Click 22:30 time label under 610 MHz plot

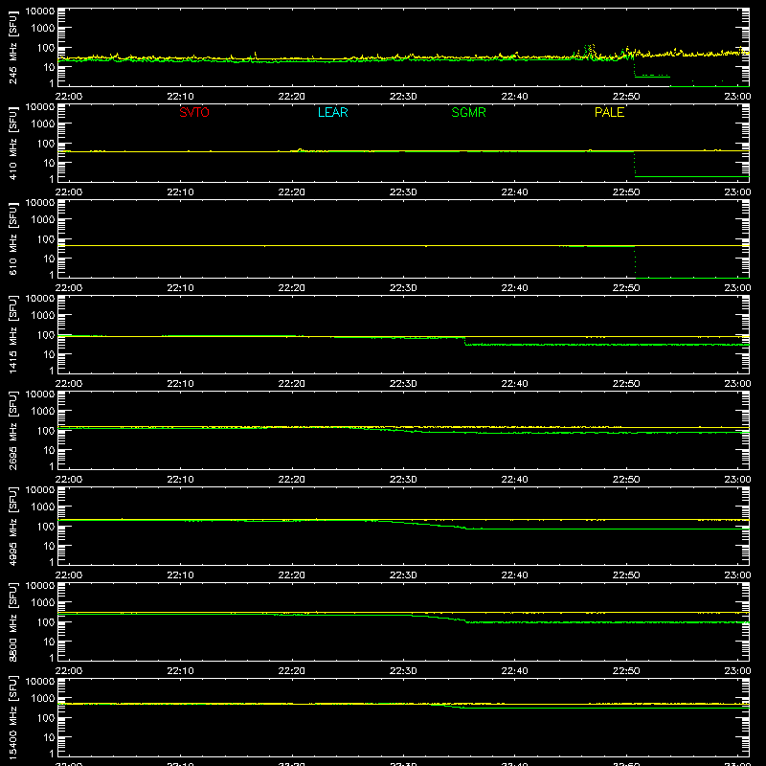coord(403,288)
